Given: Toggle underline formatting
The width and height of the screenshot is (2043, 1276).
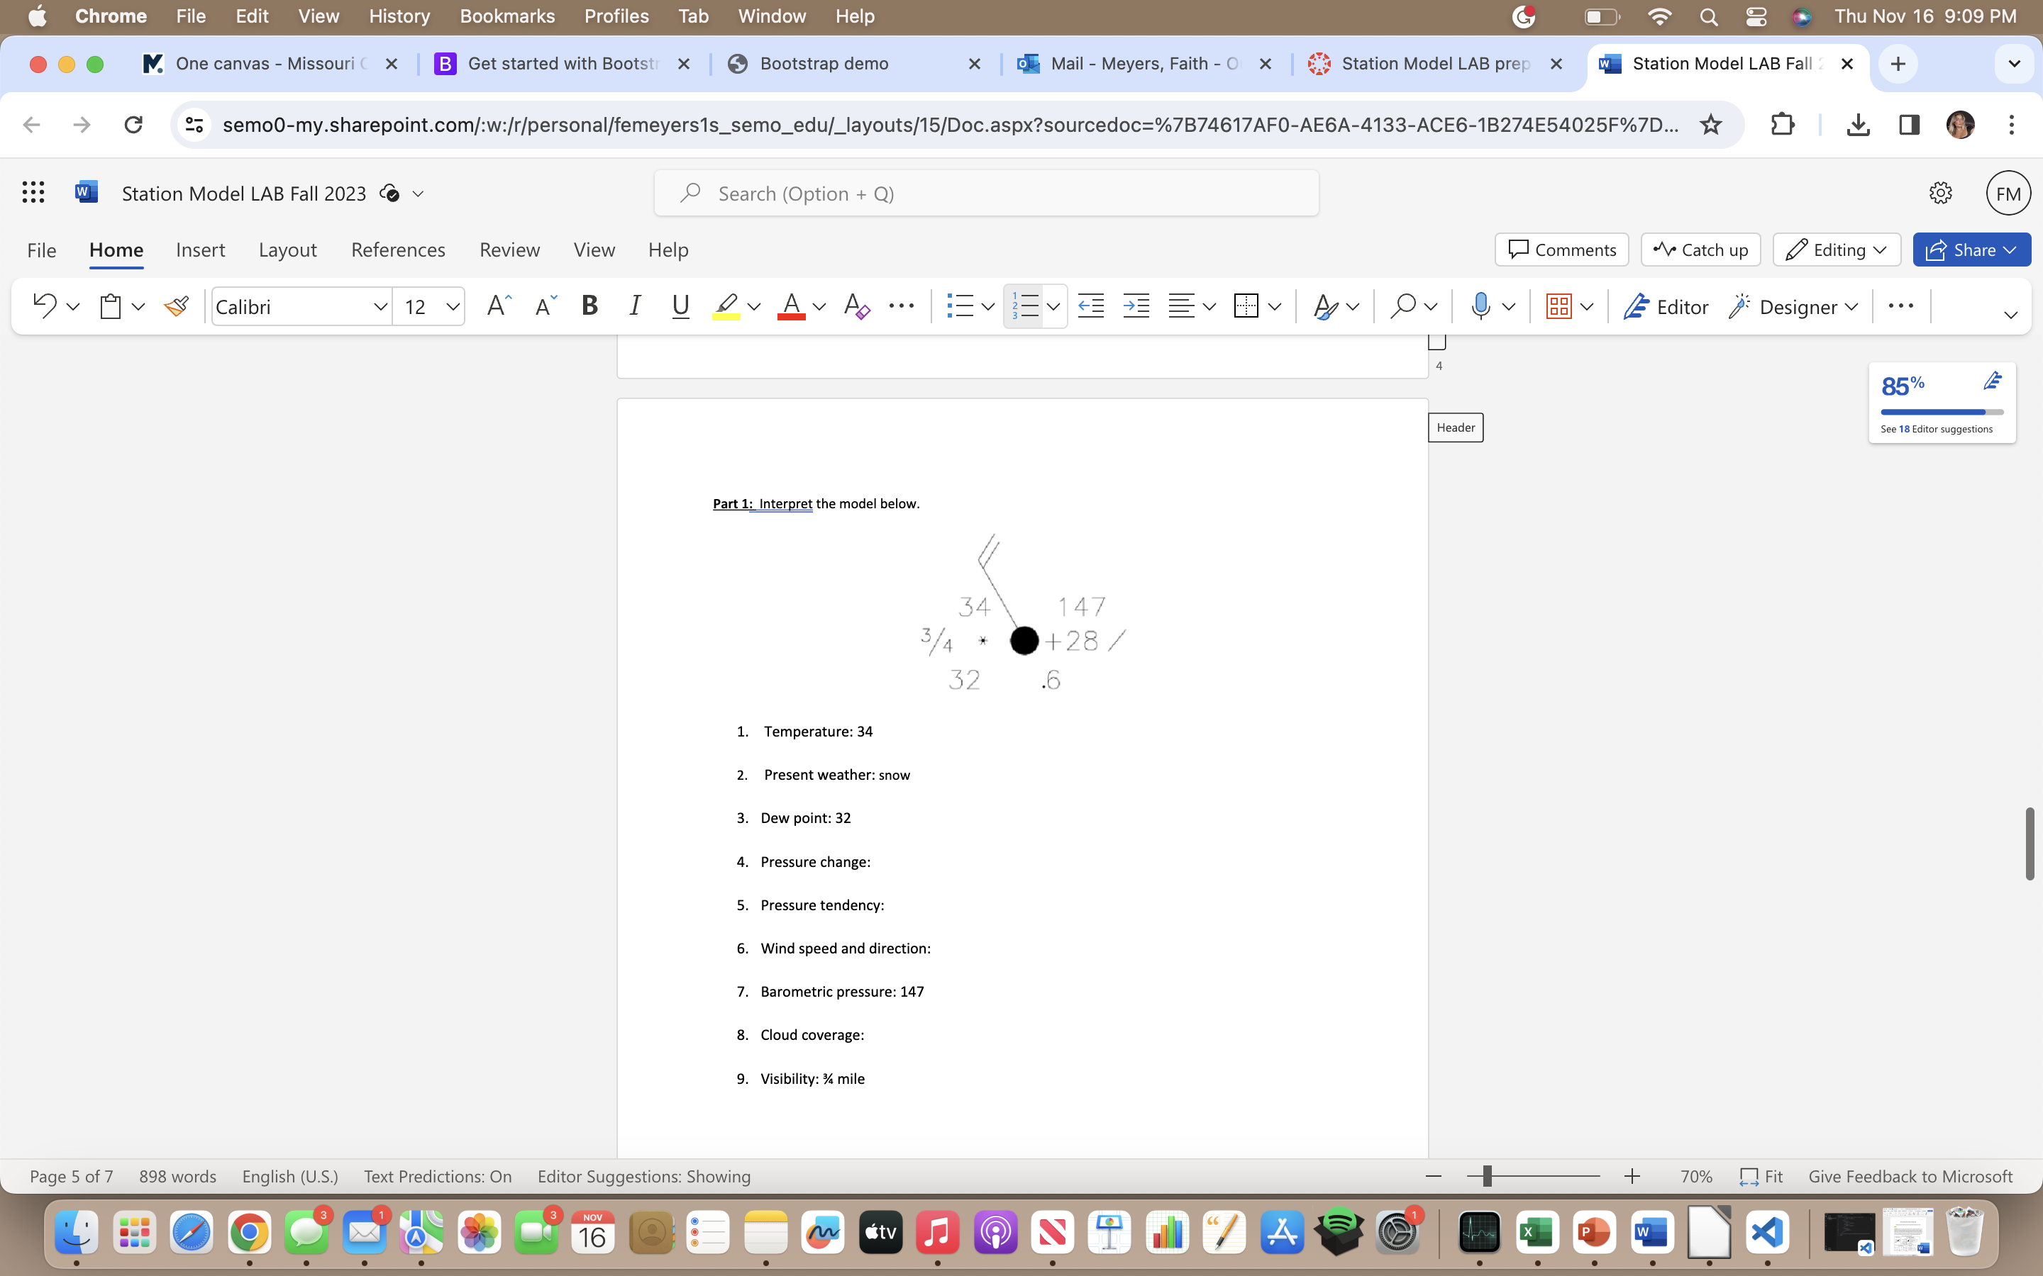Looking at the screenshot, I should coord(680,306).
